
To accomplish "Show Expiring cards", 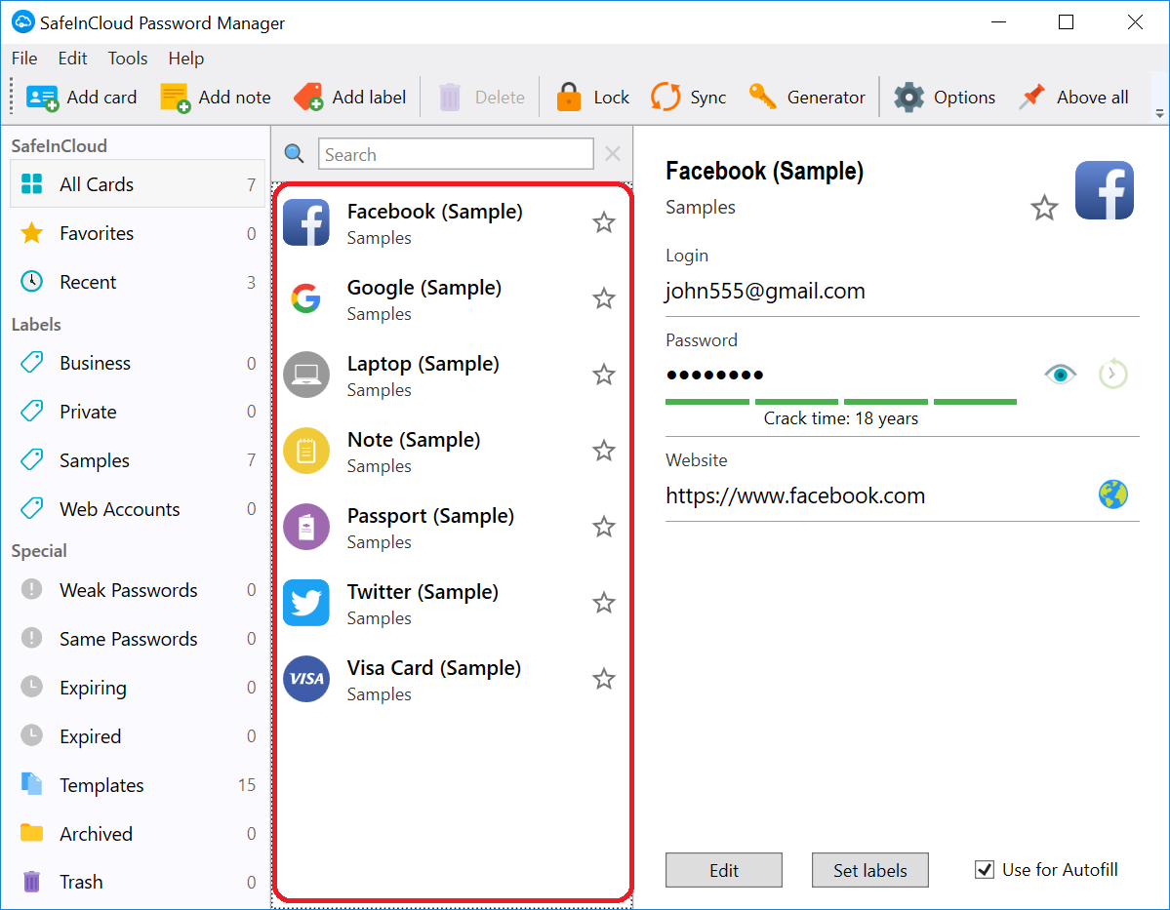I will pyautogui.click(x=138, y=688).
